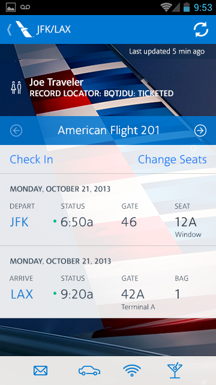Tap the voicemail icon in status bar
This screenshot has height=385, width=216.
click(x=25, y=7)
